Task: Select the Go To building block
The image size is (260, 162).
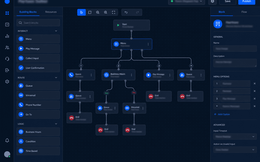Action: [38, 114]
